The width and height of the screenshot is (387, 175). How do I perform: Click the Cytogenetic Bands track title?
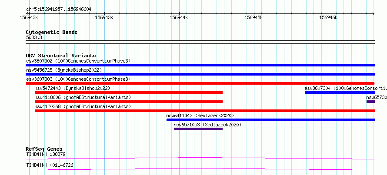(x=52, y=32)
